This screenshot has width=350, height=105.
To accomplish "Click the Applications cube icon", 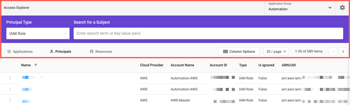I will [9, 51].
